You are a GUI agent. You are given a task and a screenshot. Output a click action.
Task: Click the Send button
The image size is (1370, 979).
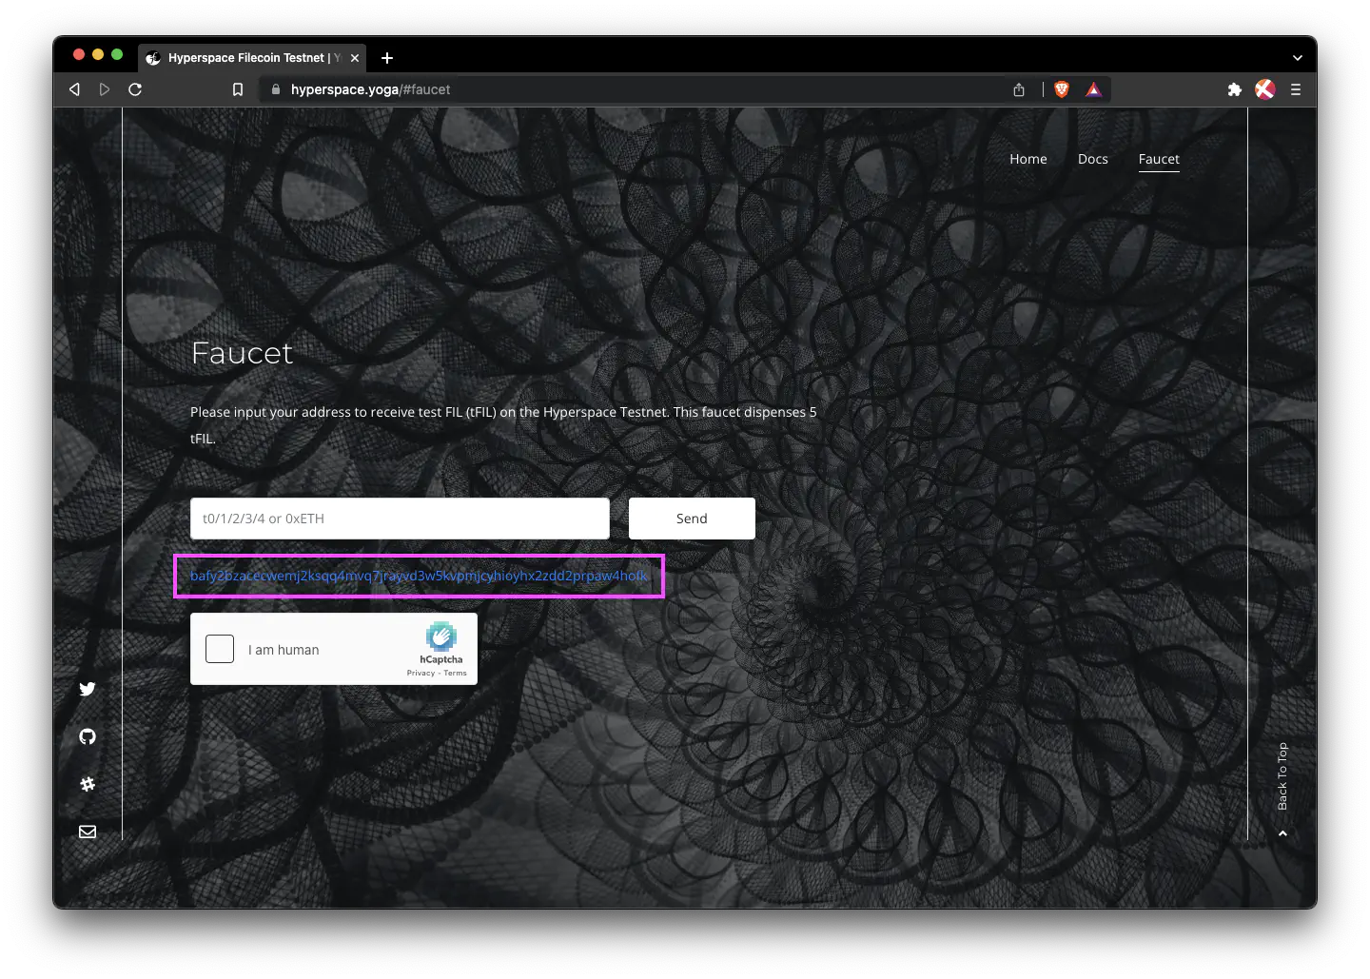point(692,519)
